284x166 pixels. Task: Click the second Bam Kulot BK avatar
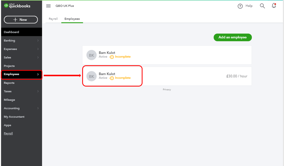click(x=92, y=76)
